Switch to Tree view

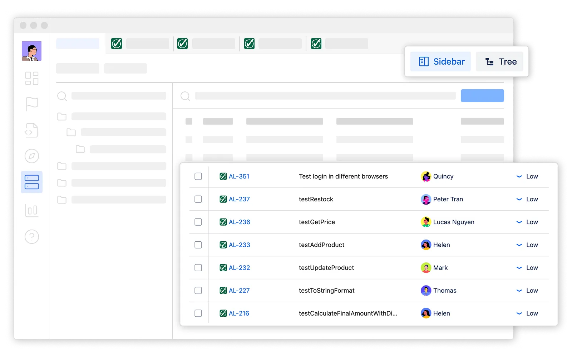point(500,61)
